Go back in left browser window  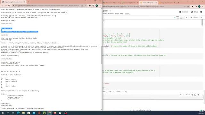click(x=2, y=6)
